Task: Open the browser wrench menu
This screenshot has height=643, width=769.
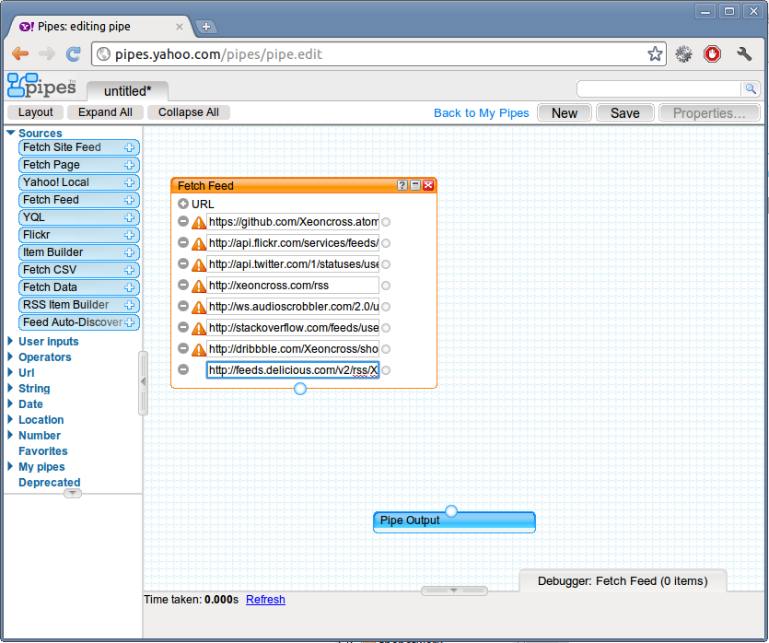Action: point(744,54)
